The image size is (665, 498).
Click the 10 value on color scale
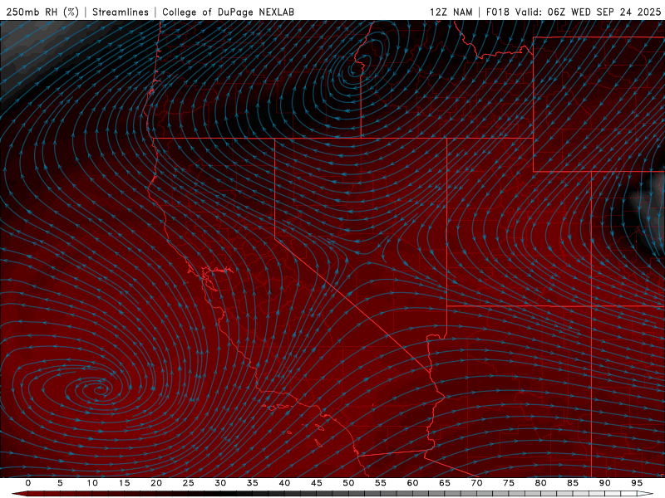[92, 483]
